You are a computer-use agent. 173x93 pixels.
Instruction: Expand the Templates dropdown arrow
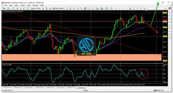pyautogui.click(x=108, y=8)
